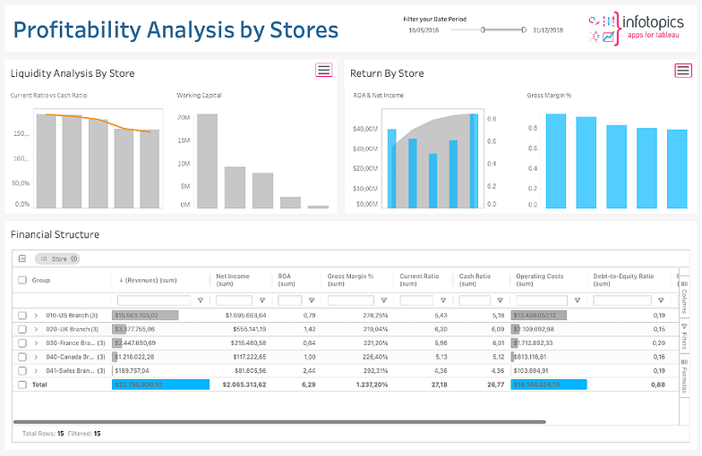The height and width of the screenshot is (456, 702).
Task: Click the Gross Margin % filter icon
Action: 383,300
